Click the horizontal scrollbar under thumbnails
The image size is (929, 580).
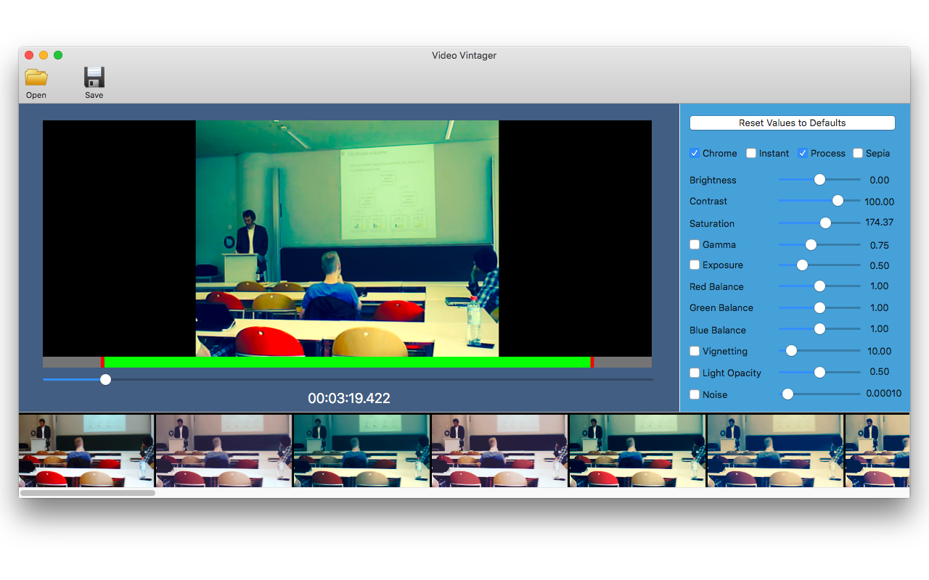(x=88, y=493)
